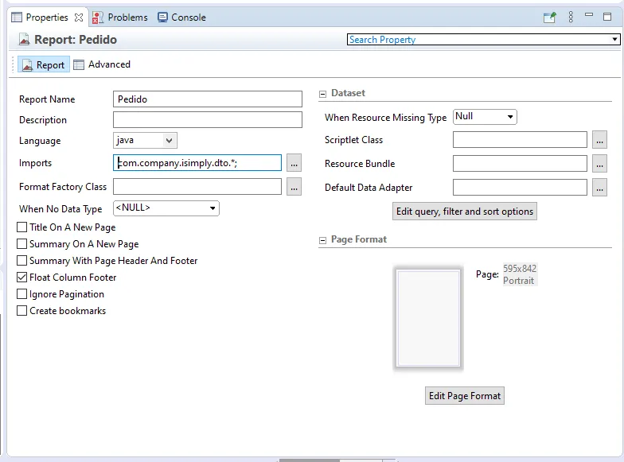Open the view menu (three dots)

tap(571, 17)
